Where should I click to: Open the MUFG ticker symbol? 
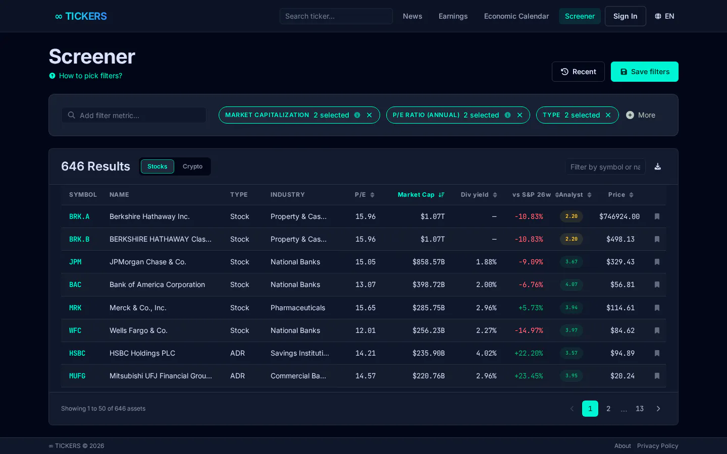77,376
